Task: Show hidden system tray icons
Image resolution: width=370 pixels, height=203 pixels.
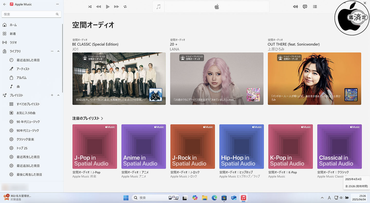Action: click(322, 198)
